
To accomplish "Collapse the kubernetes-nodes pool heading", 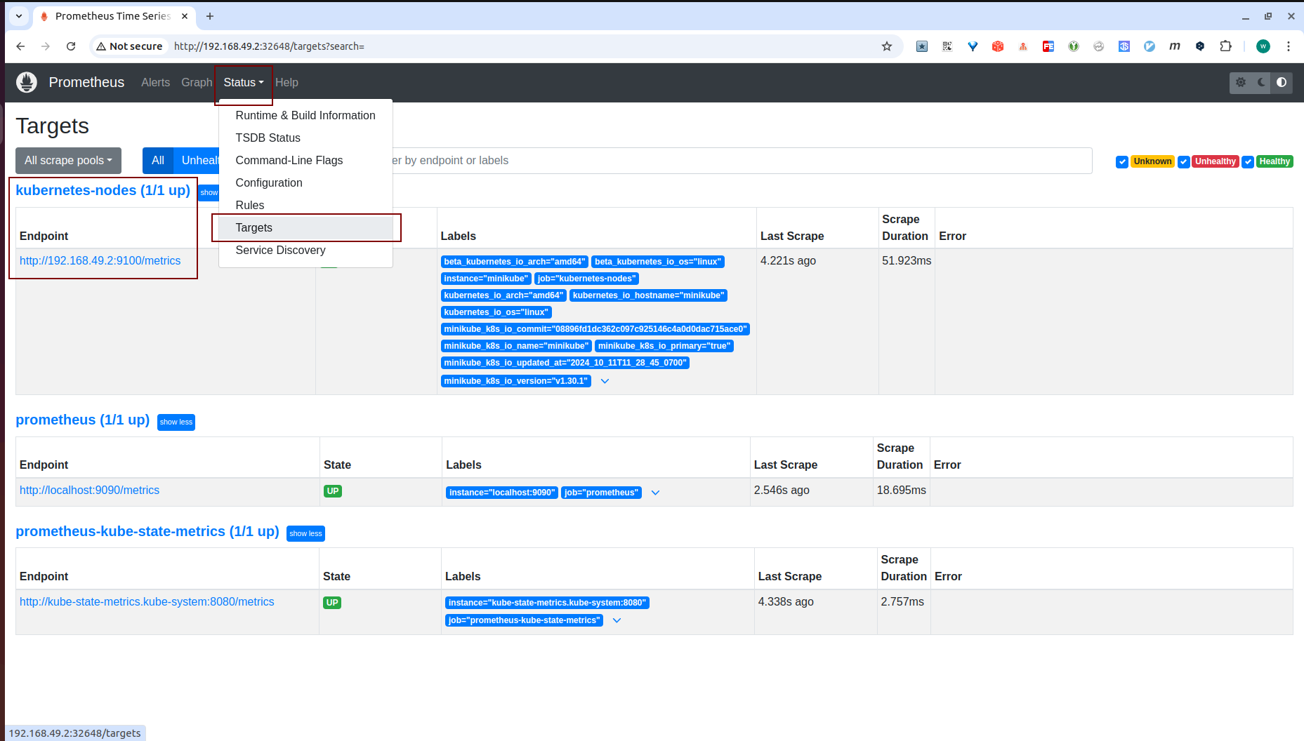I will 103,191.
